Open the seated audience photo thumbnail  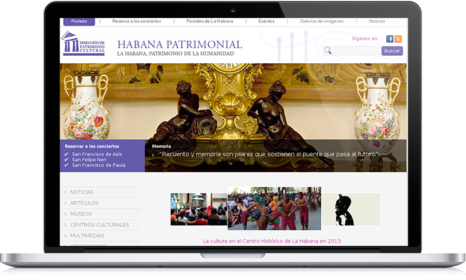coord(199,209)
